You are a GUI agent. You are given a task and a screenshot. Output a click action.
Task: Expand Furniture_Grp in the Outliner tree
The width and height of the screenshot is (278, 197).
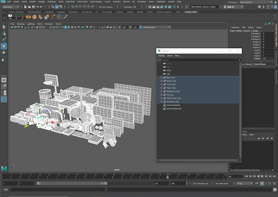pos(161,102)
